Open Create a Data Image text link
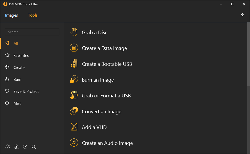 click(x=104, y=48)
